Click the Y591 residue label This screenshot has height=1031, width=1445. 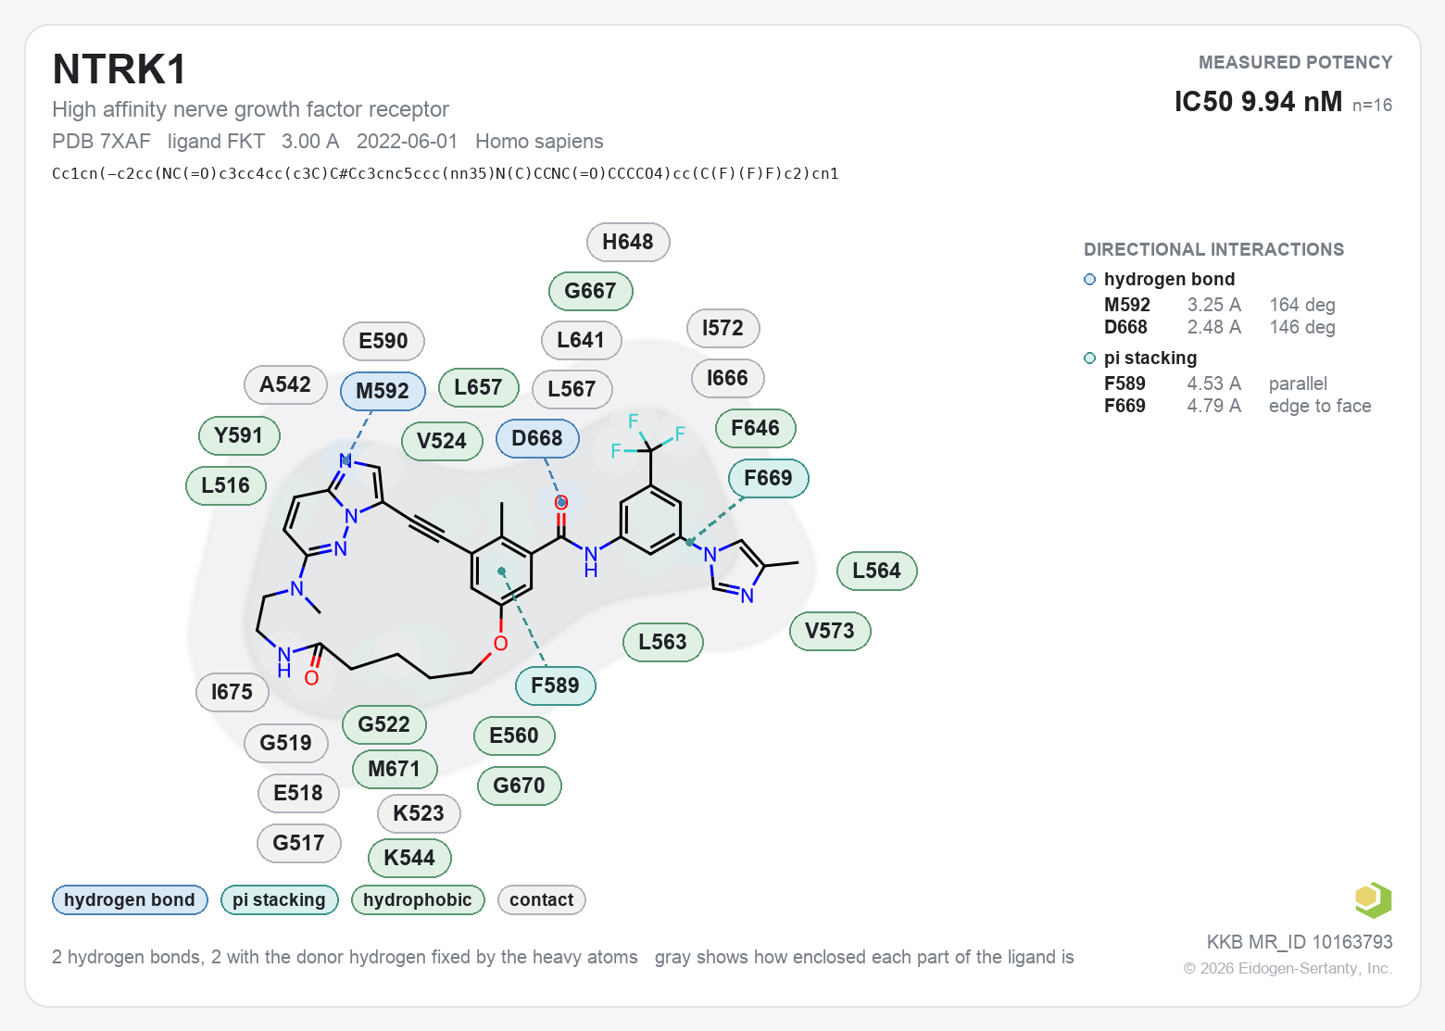(x=239, y=435)
